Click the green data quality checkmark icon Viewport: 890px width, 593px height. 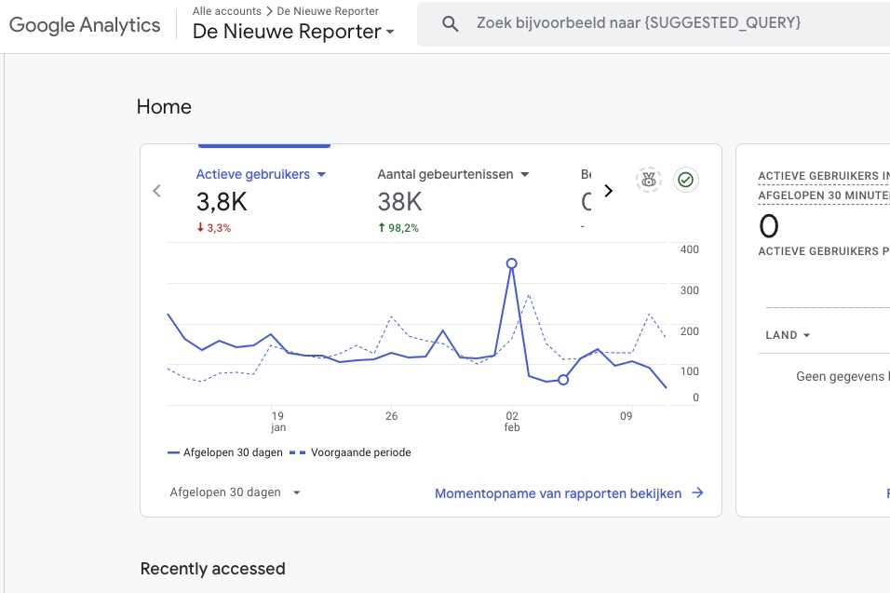pyautogui.click(x=686, y=180)
